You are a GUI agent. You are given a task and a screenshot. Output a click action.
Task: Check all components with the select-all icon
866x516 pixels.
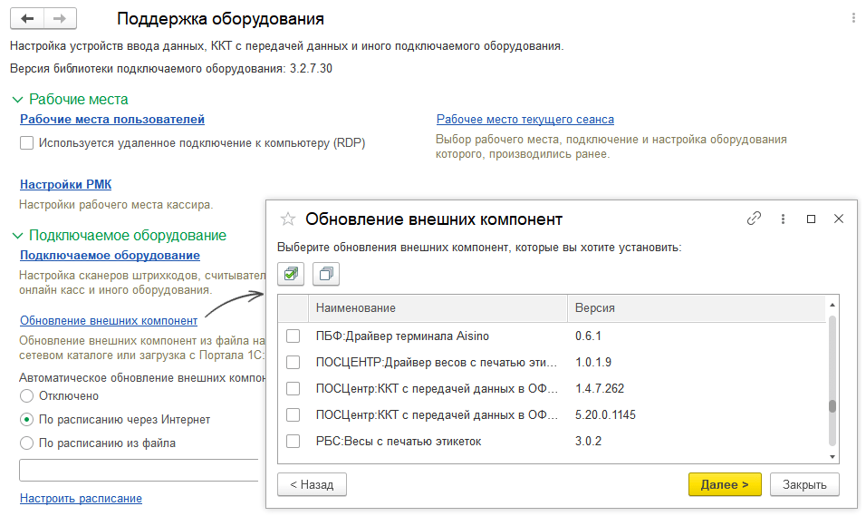(x=292, y=273)
